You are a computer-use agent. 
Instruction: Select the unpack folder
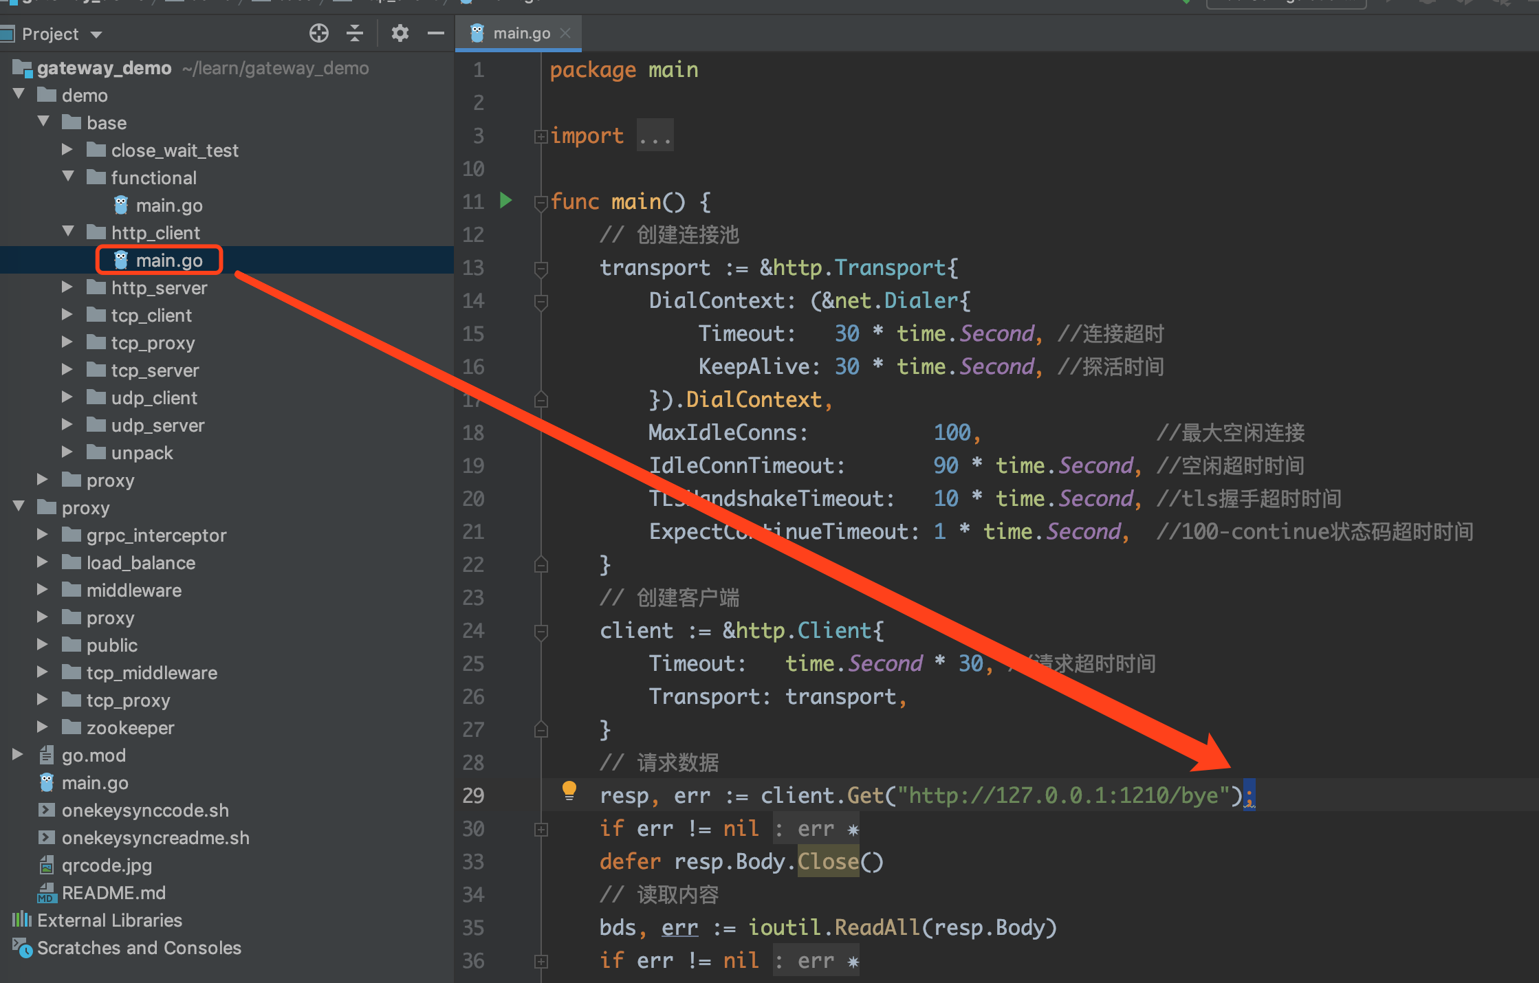tap(142, 453)
